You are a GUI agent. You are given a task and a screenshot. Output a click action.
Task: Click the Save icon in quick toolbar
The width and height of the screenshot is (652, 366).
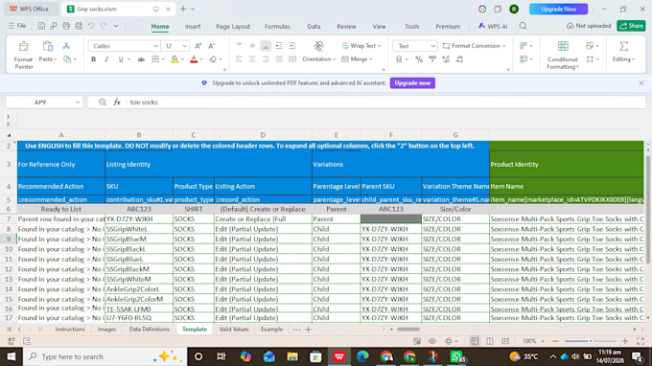(41, 26)
